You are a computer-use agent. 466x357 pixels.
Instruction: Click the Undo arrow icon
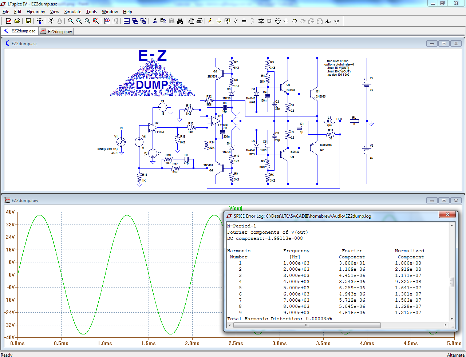(x=295, y=21)
